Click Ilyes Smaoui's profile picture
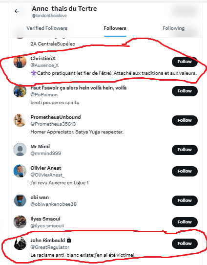This screenshot has width=207, height=265. [x=20, y=222]
